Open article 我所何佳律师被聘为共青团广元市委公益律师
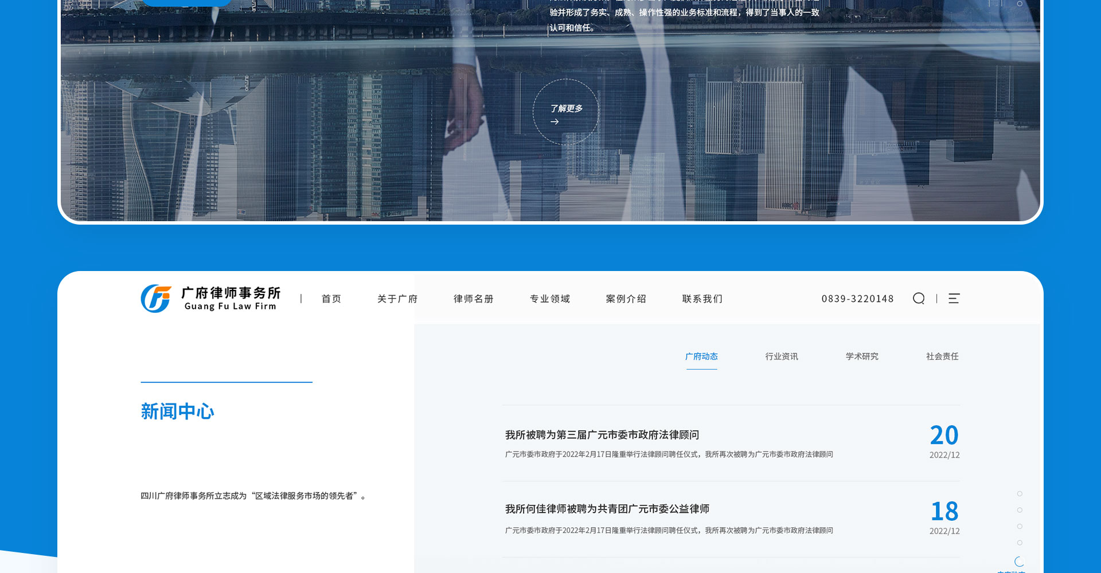This screenshot has height=573, width=1101. coord(607,509)
